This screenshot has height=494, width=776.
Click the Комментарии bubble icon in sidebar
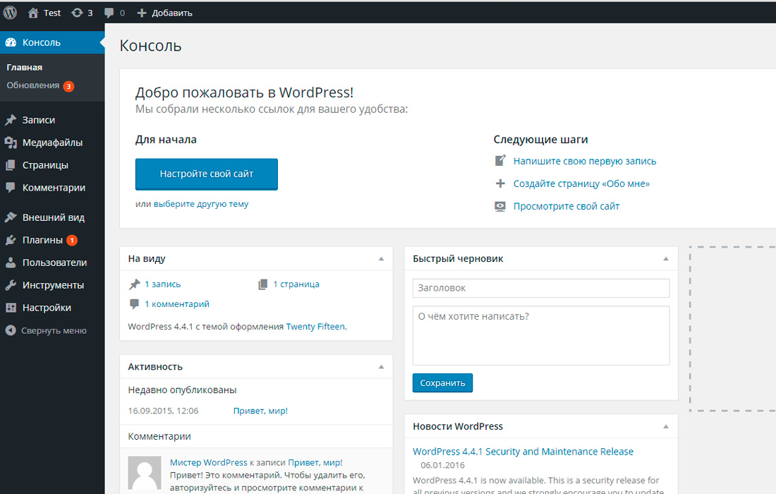coord(11,188)
